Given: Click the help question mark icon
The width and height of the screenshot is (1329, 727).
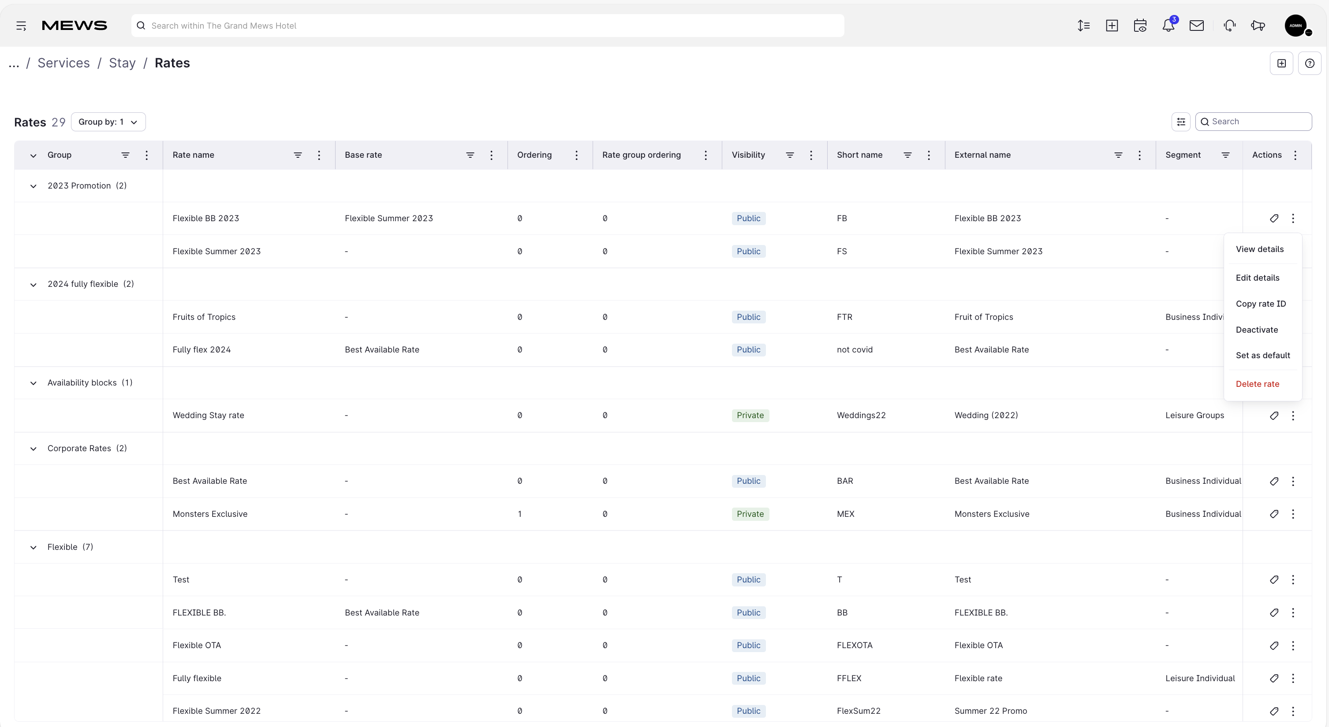Looking at the screenshot, I should 1310,63.
